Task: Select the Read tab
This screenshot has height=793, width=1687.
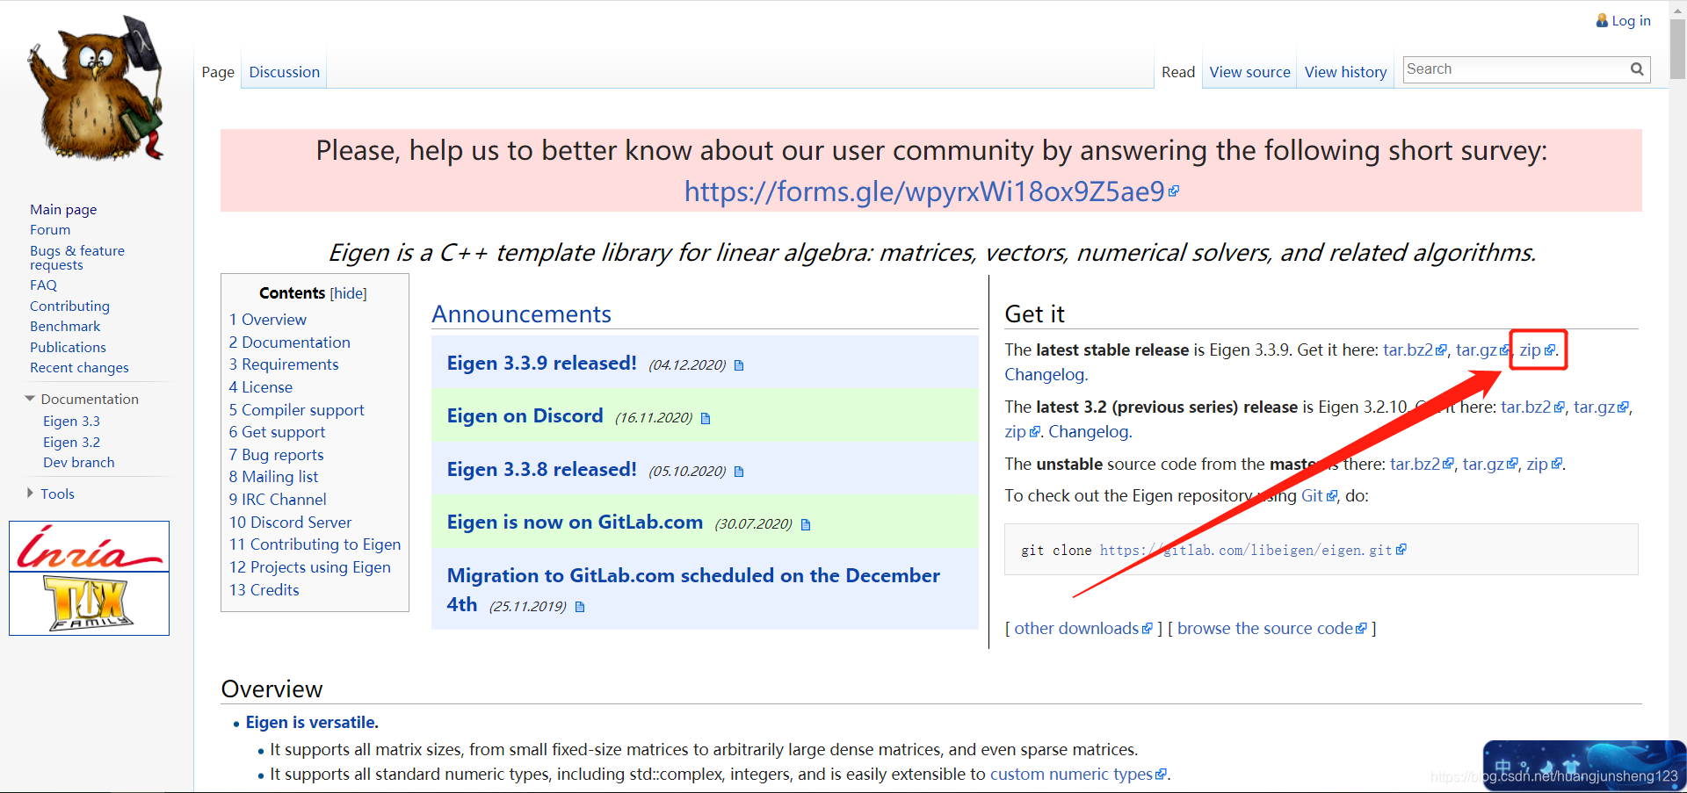Action: 1178,72
